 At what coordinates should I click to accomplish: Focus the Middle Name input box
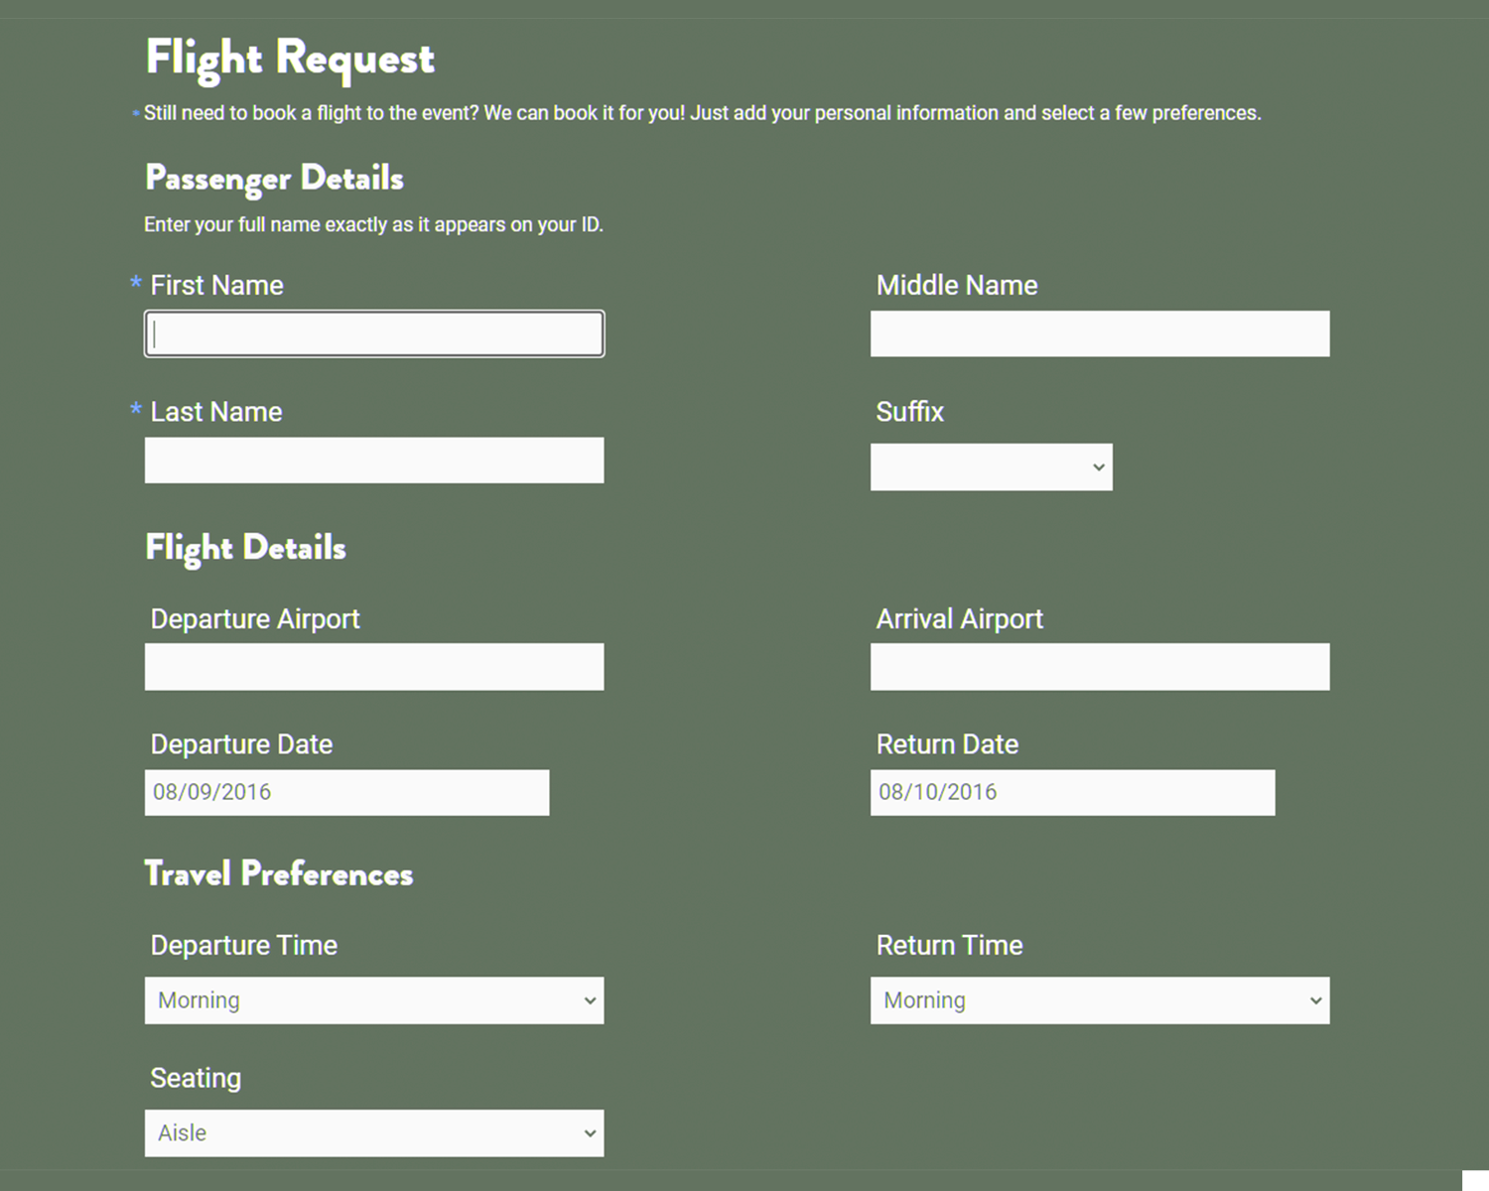pyautogui.click(x=1100, y=334)
